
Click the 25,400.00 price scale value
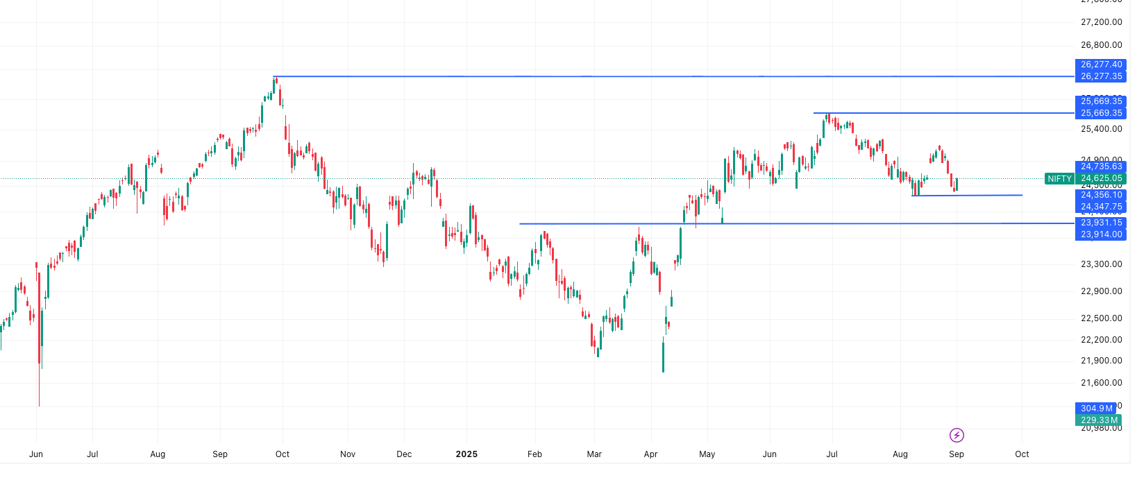[1101, 129]
